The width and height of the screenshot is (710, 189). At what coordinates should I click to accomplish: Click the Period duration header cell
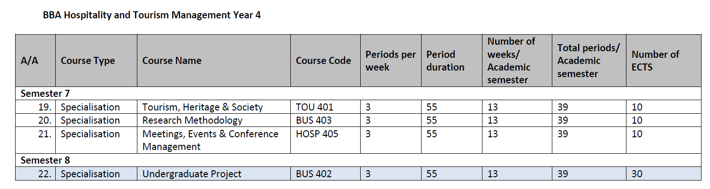(x=445, y=61)
